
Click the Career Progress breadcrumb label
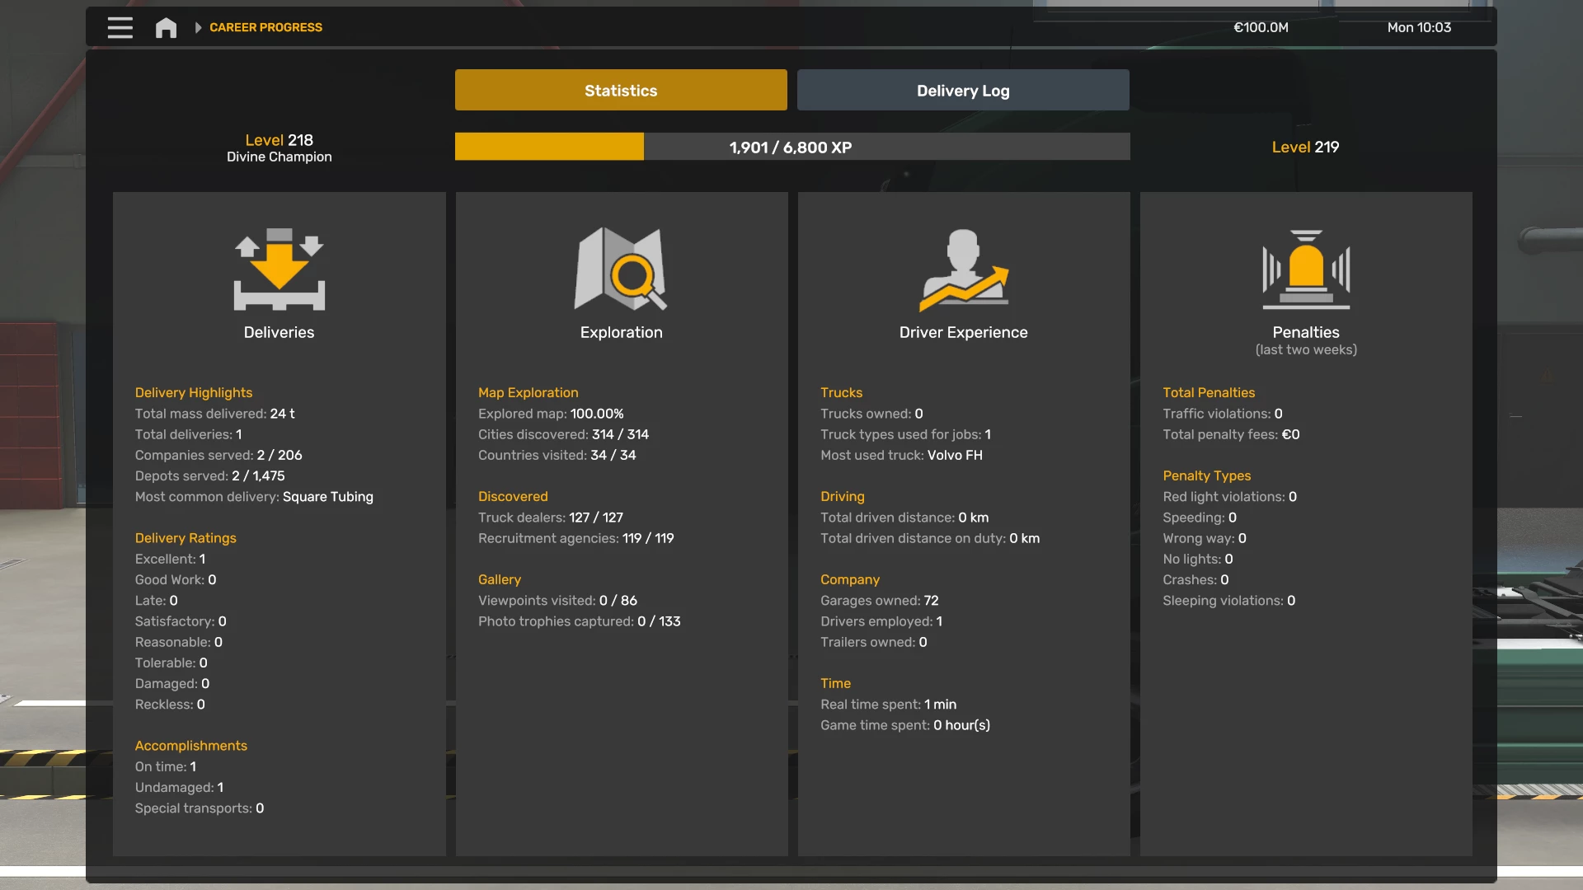pos(265,27)
